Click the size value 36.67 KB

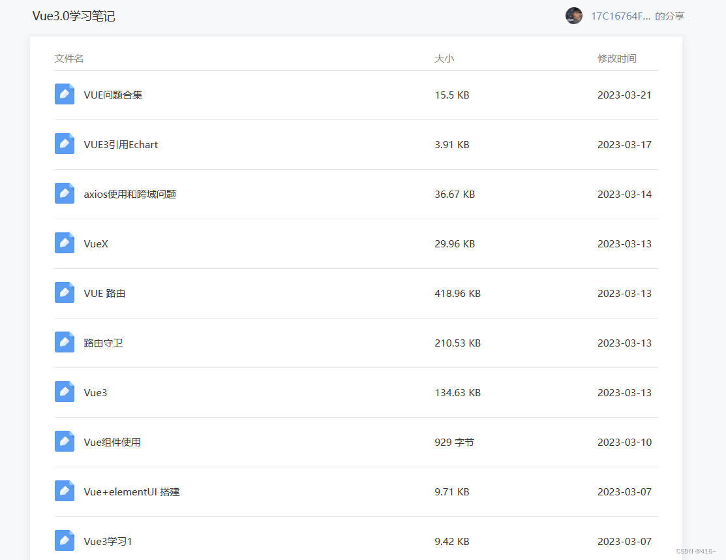click(x=455, y=194)
